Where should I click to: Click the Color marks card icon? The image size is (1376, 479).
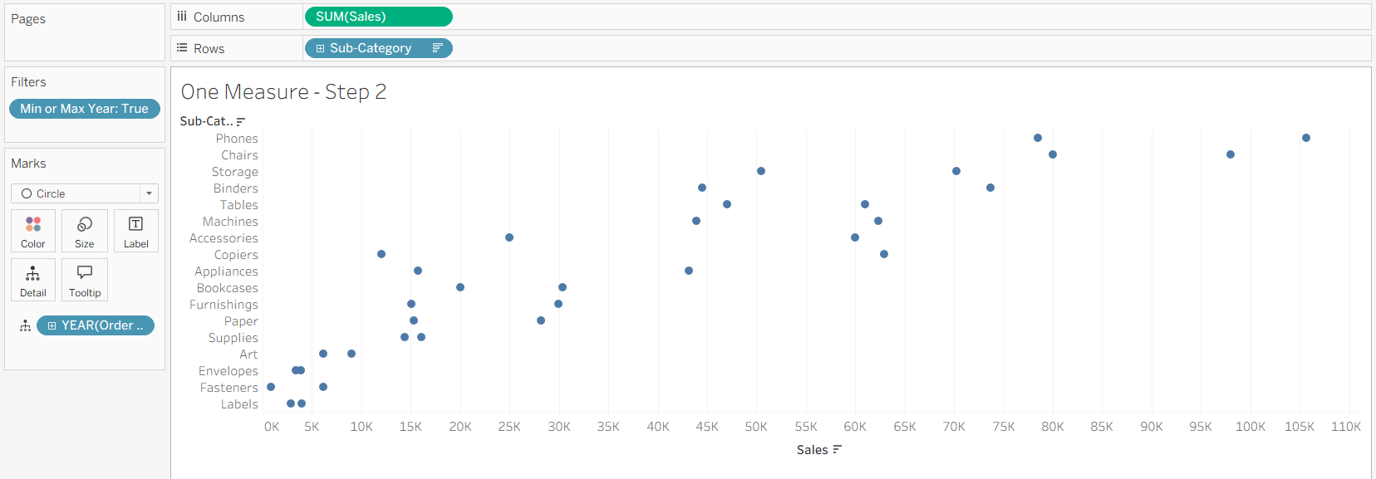tap(33, 230)
